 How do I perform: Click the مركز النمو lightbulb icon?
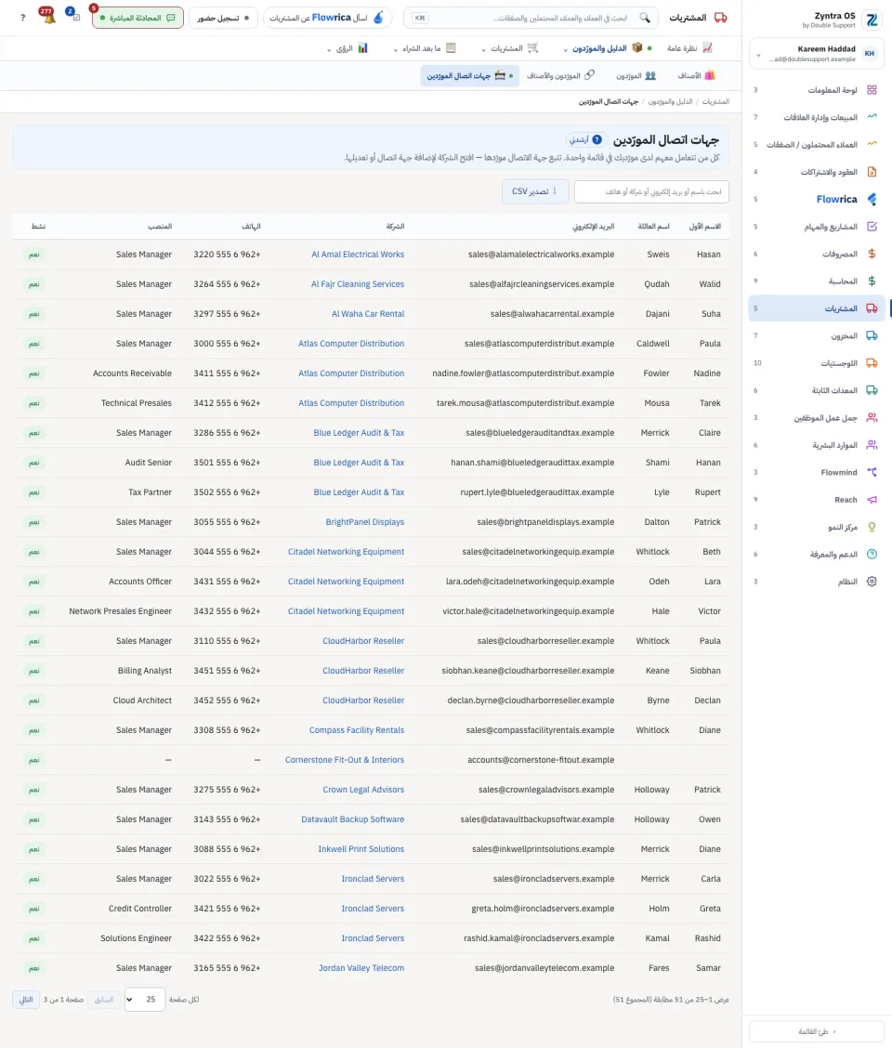tap(872, 527)
